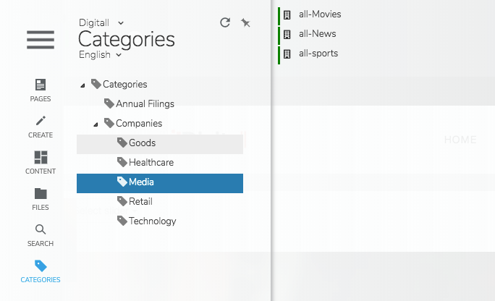
Task: Click SEARCH label in sidebar
Action: (x=41, y=244)
